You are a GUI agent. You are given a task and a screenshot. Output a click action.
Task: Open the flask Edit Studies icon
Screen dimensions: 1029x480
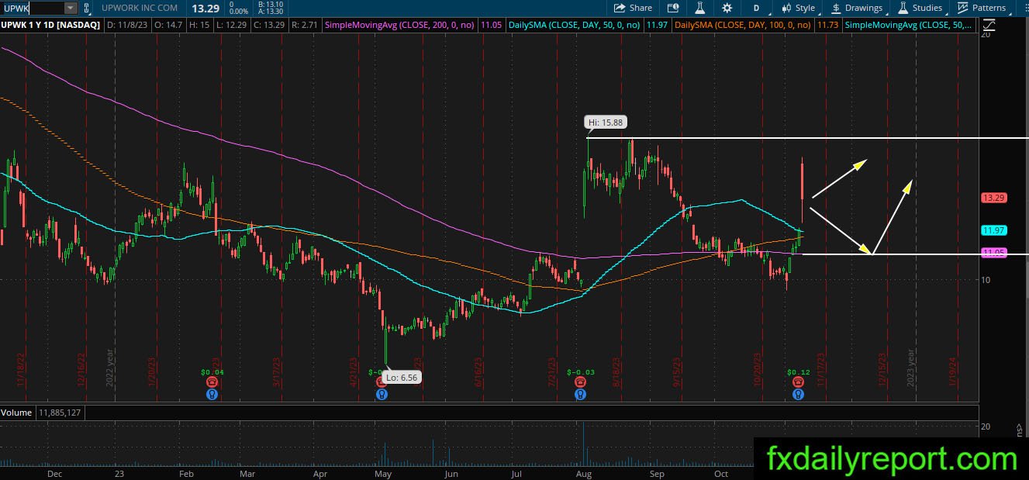pos(699,8)
